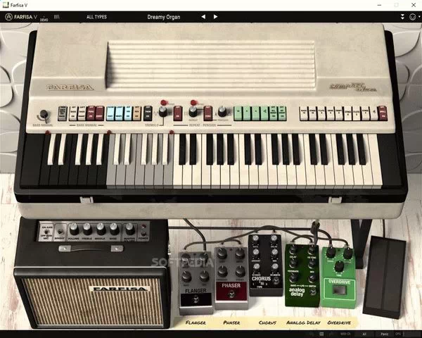
Task: Load the previous preset with left arrow
Action: click(203, 16)
